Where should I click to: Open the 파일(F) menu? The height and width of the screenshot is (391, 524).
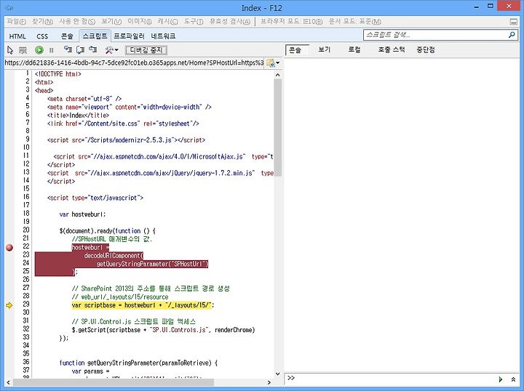pos(16,22)
